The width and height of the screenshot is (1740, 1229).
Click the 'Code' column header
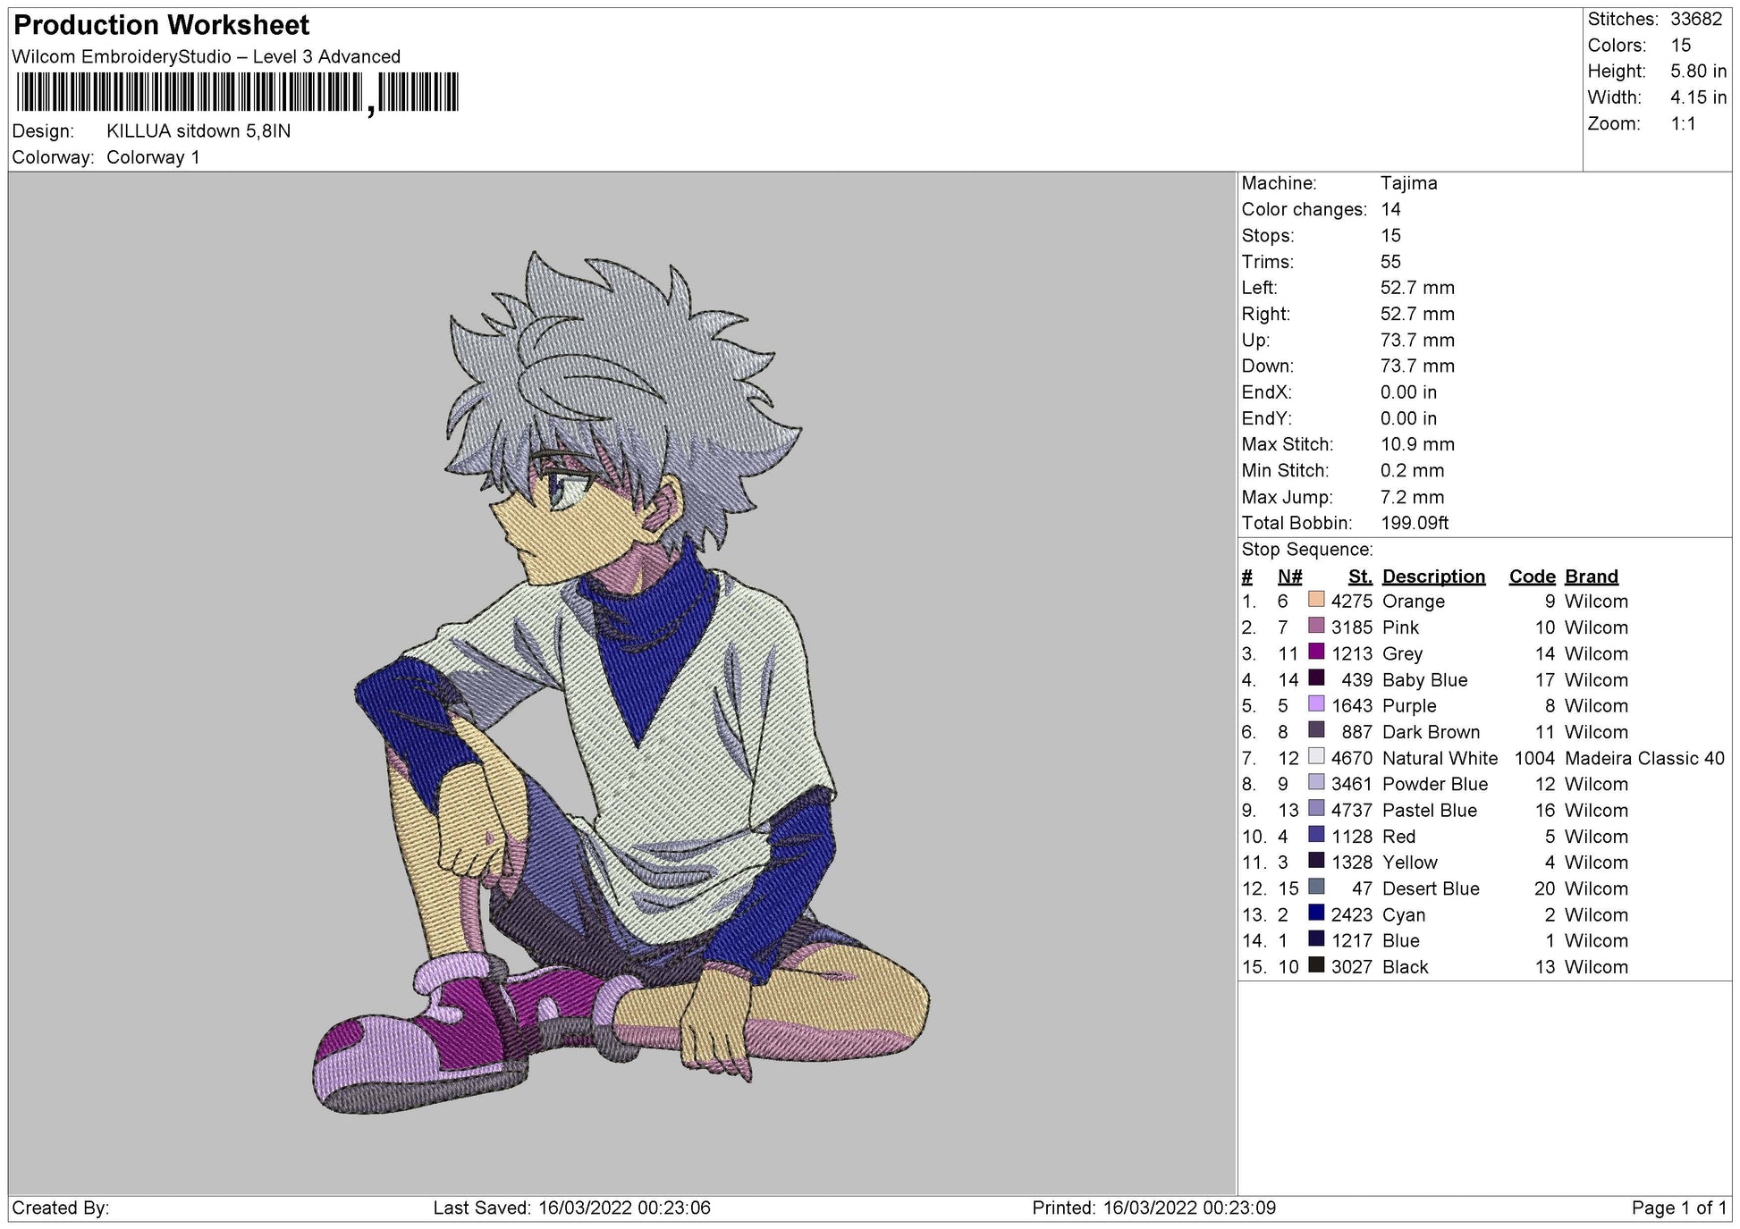pos(1532,577)
